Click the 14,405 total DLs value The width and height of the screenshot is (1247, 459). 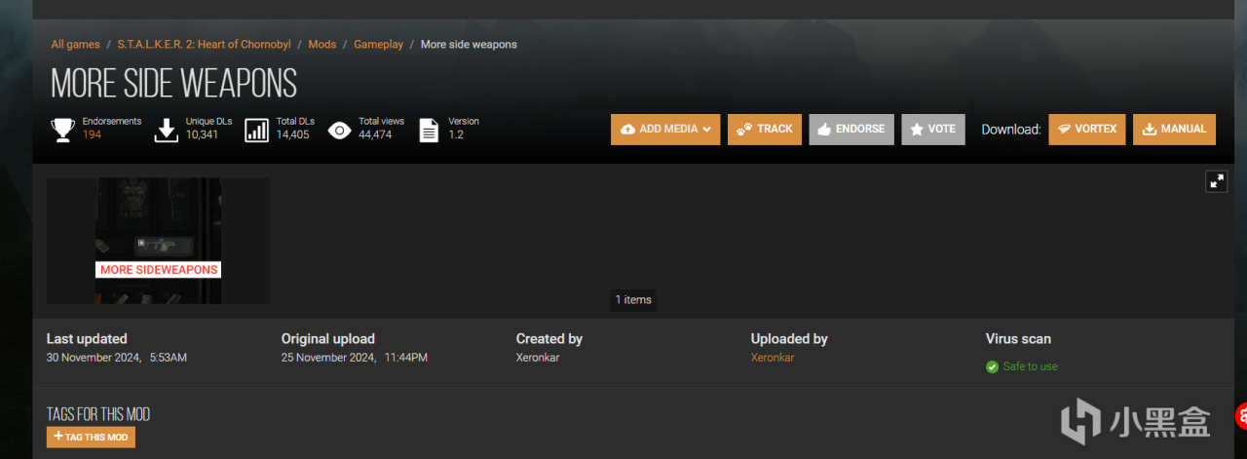coord(293,134)
